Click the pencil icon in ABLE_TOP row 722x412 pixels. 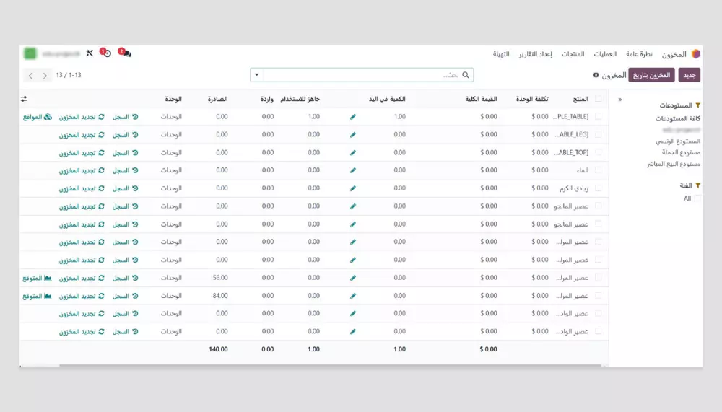point(353,153)
